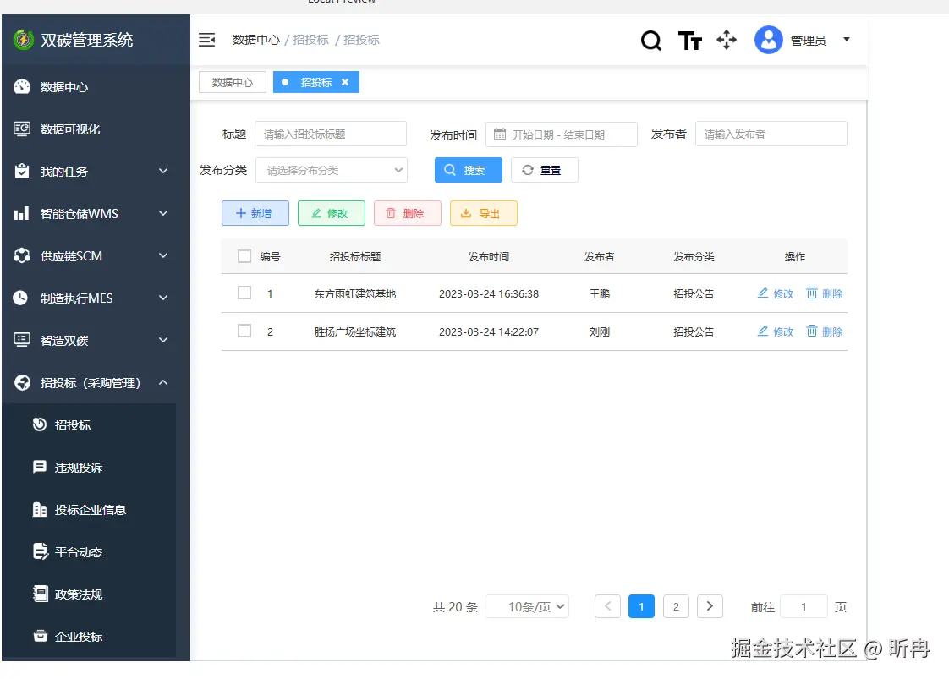Check the checkbox for row 1 东方雨虹建筑基地
Viewport: 949px width, 679px height.
tap(244, 293)
